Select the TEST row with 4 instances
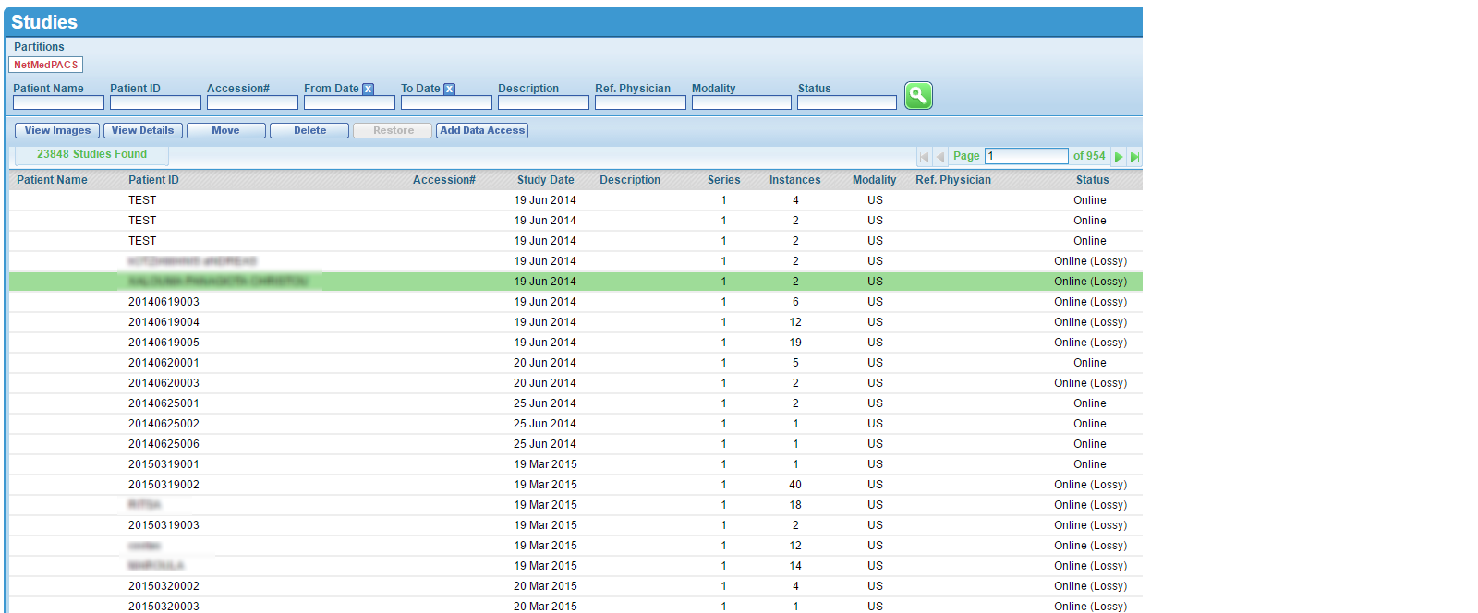Screen dimensions: 1478x613 575,200
